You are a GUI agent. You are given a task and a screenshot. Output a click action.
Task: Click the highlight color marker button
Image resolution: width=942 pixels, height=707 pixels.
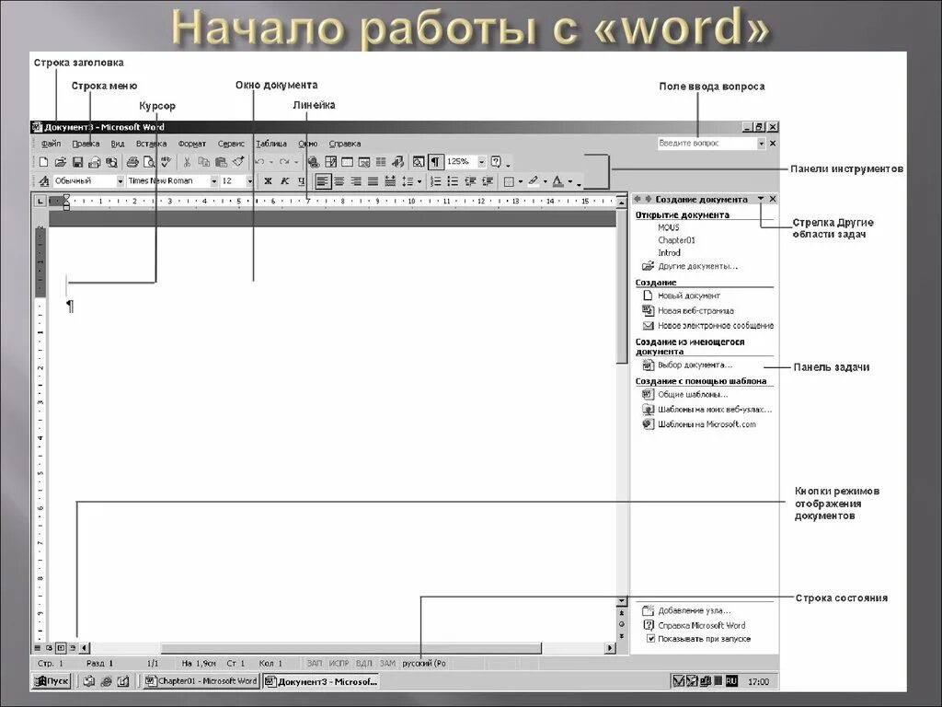tap(533, 181)
